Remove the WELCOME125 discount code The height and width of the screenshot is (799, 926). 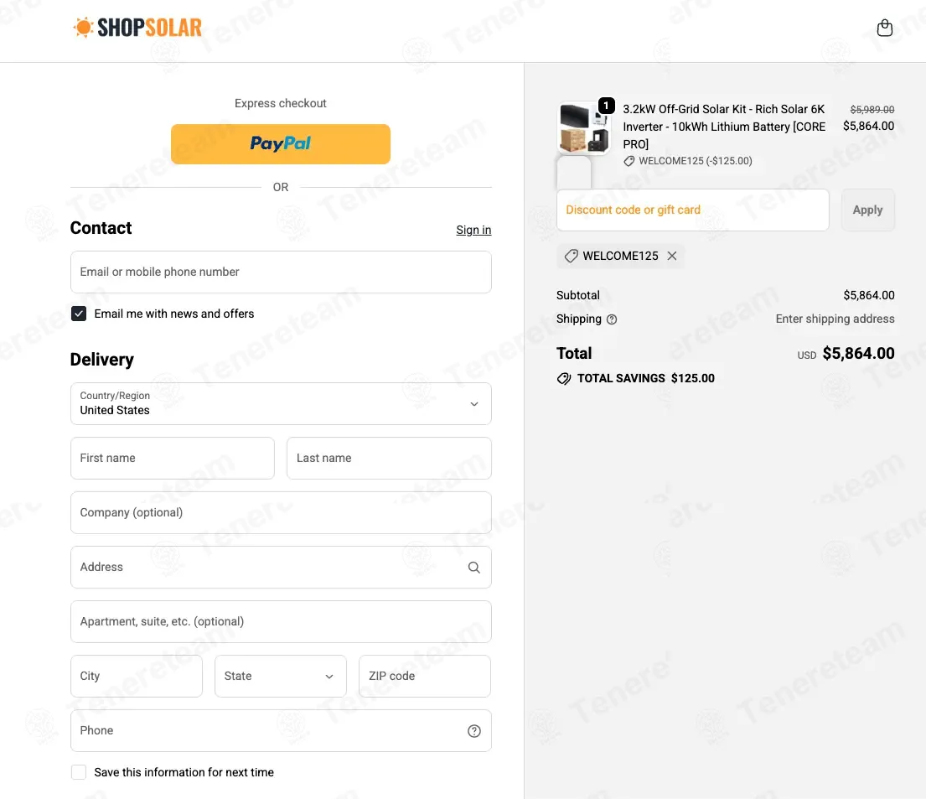coord(672,256)
